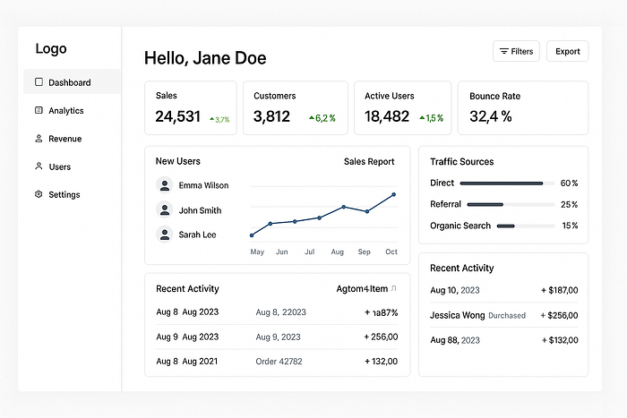Image resolution: width=627 pixels, height=418 pixels.
Task: Click the Filters button label
Action: click(522, 51)
